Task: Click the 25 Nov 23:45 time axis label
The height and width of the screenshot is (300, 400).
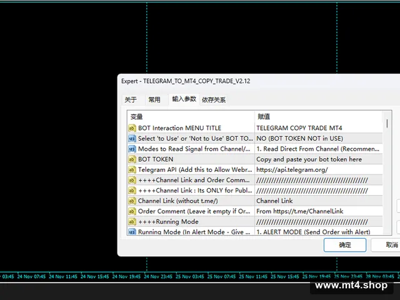Action: 348,276
